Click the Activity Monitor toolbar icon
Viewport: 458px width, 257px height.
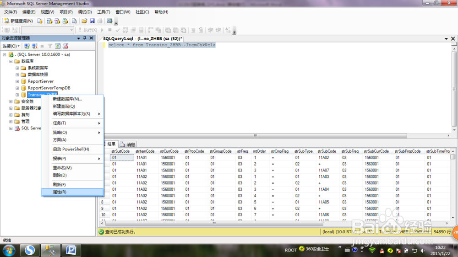109,21
